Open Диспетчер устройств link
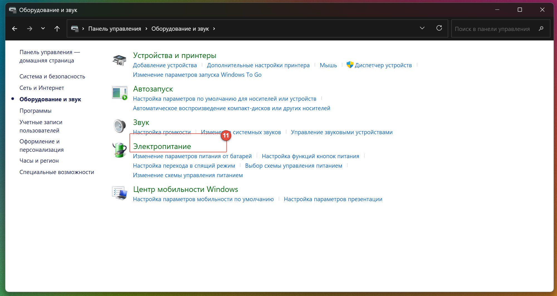 (x=383, y=65)
